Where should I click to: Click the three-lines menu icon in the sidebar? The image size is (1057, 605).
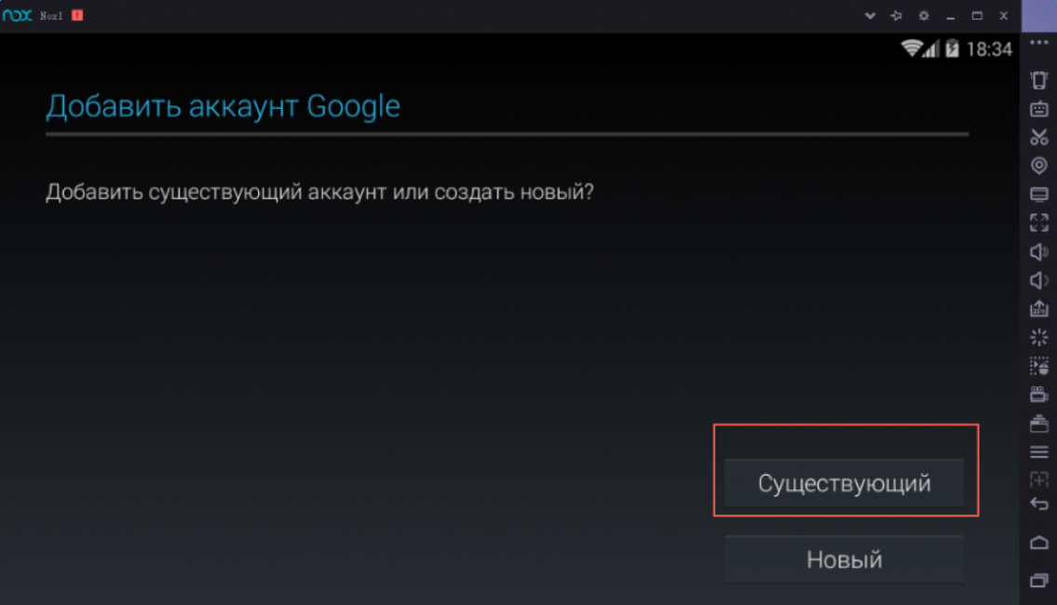[1038, 451]
